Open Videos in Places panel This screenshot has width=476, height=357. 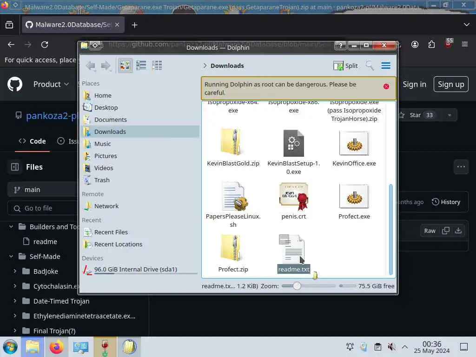(x=140, y=168)
